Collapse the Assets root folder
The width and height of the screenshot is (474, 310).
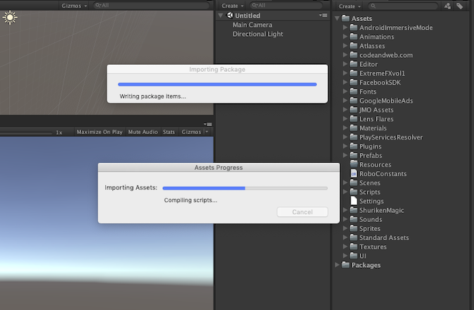click(x=337, y=18)
